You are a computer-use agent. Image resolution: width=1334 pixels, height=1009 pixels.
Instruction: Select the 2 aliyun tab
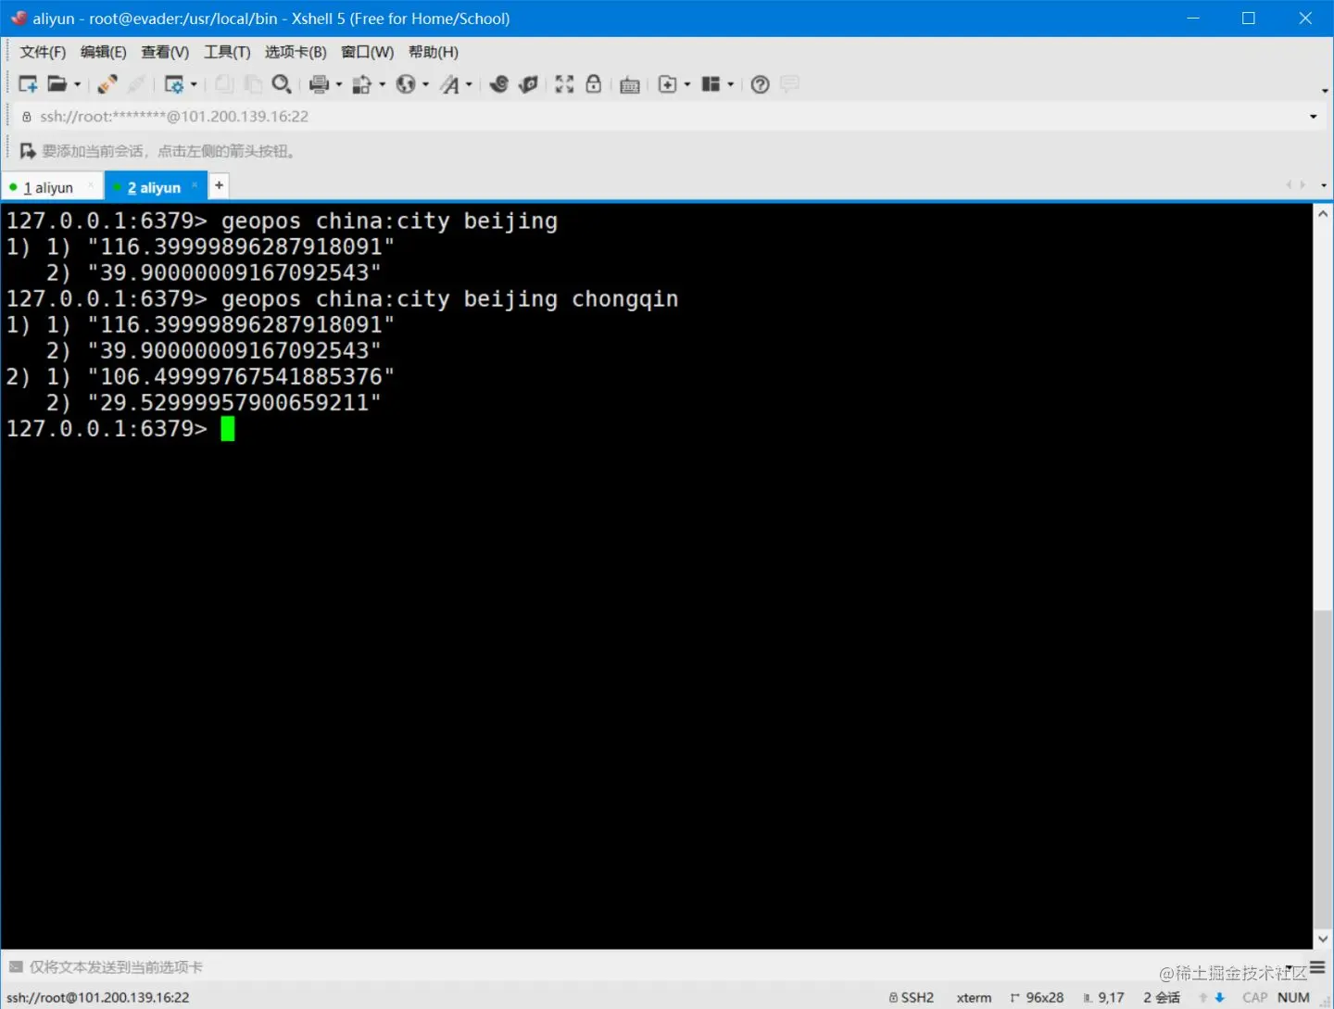154,187
